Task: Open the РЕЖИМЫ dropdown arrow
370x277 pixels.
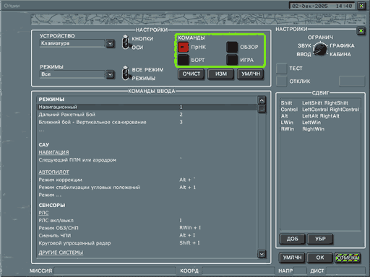Action: 110,74
